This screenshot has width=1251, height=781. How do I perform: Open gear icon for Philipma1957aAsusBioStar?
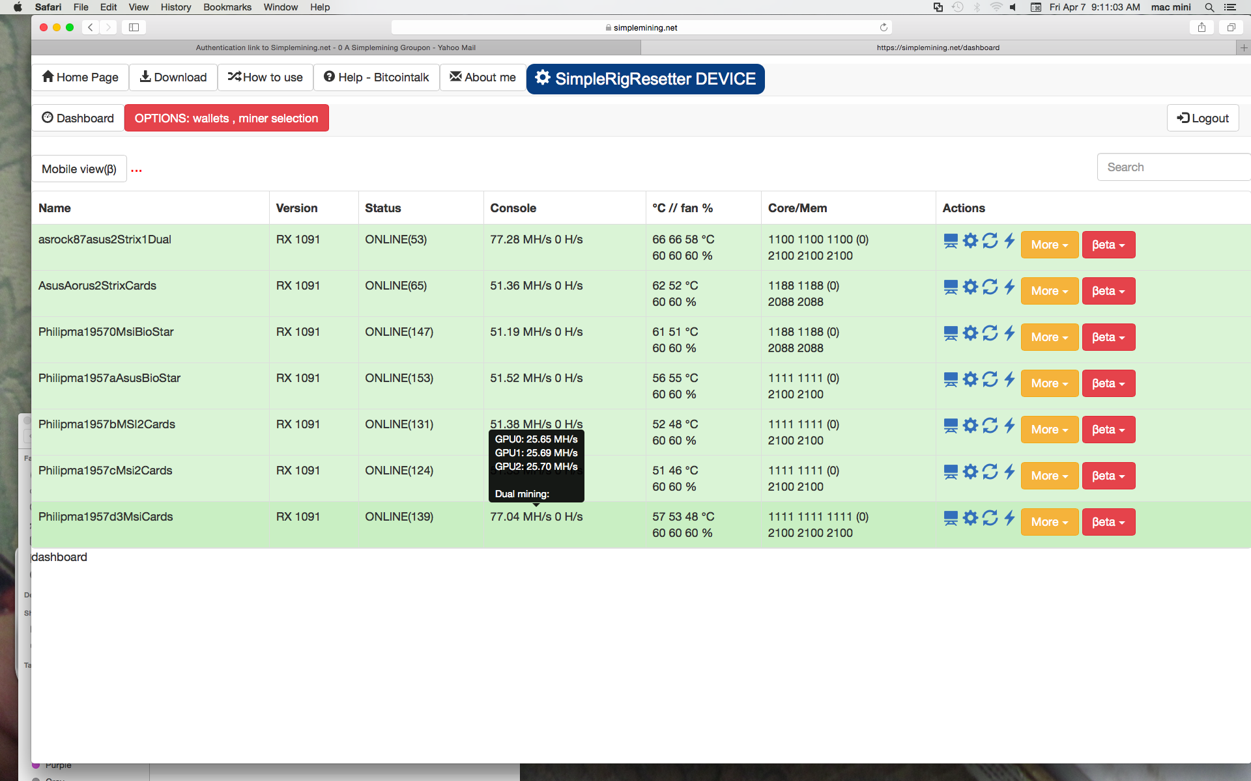click(970, 379)
